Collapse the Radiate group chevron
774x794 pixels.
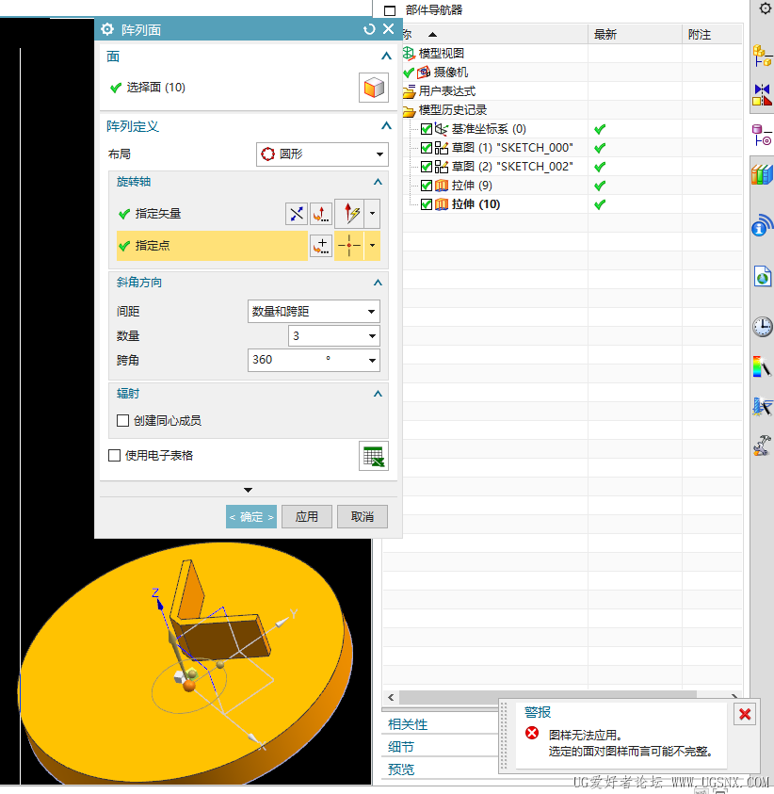378,394
